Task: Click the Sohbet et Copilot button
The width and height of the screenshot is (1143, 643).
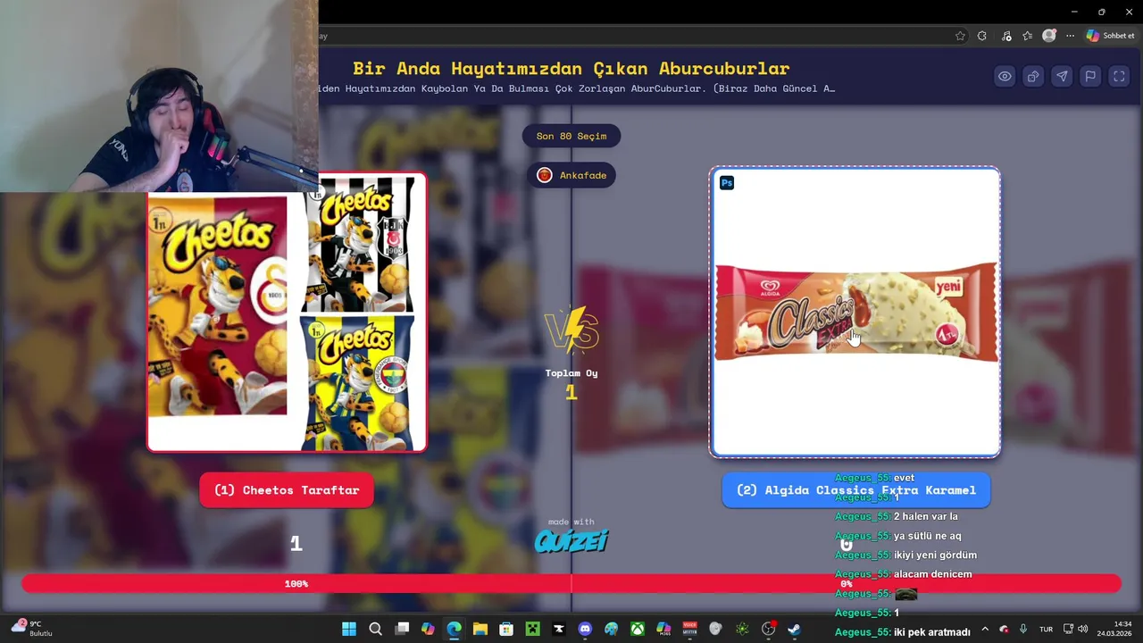Action: (1110, 36)
